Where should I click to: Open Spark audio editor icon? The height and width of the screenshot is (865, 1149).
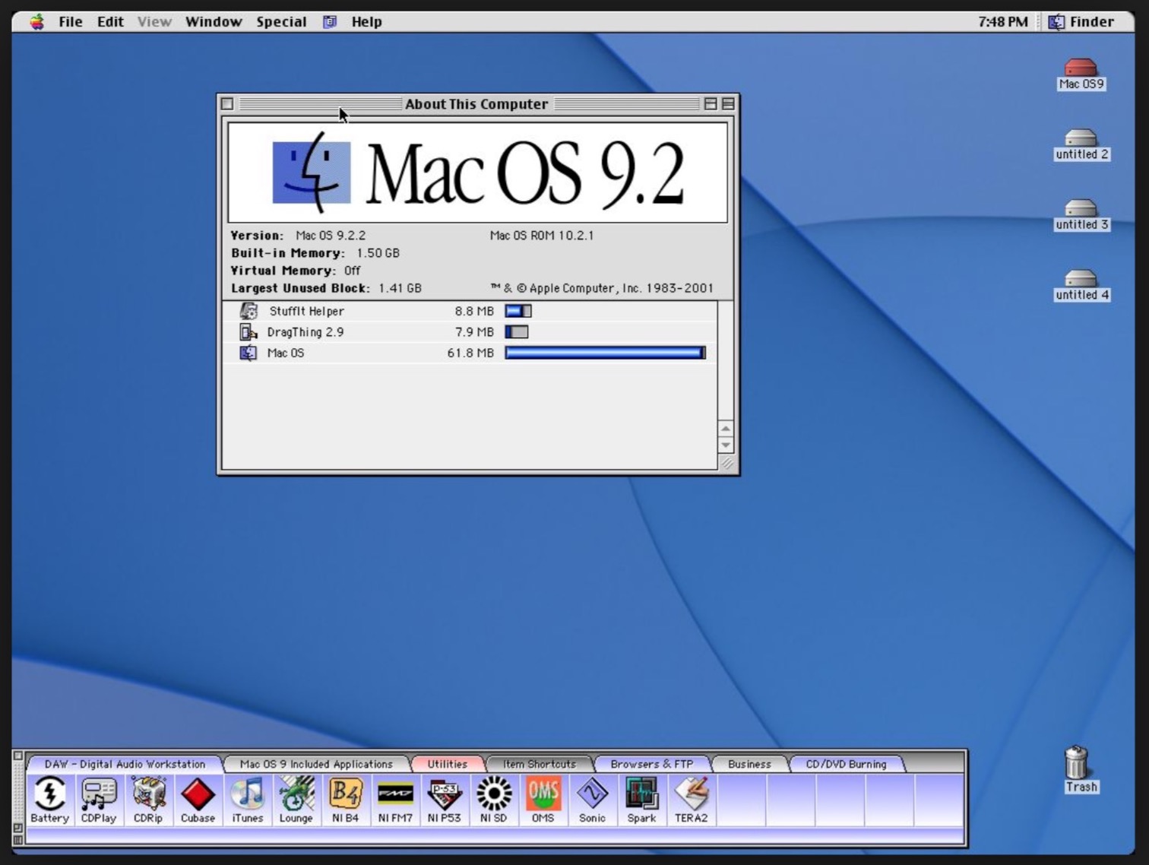coord(642,800)
